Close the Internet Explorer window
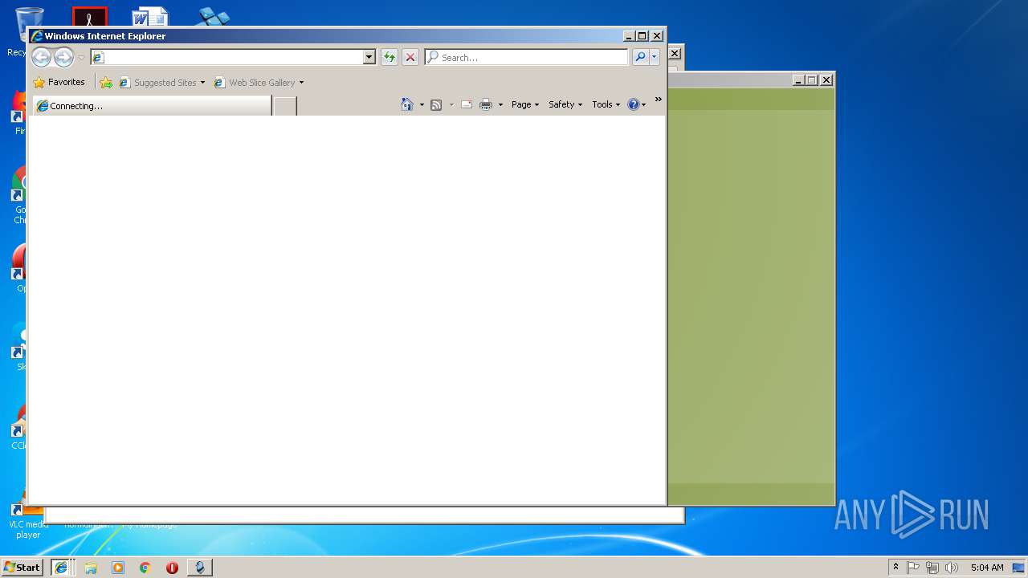 657,36
